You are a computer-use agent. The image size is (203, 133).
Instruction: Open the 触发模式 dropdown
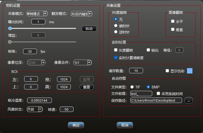(81, 14)
